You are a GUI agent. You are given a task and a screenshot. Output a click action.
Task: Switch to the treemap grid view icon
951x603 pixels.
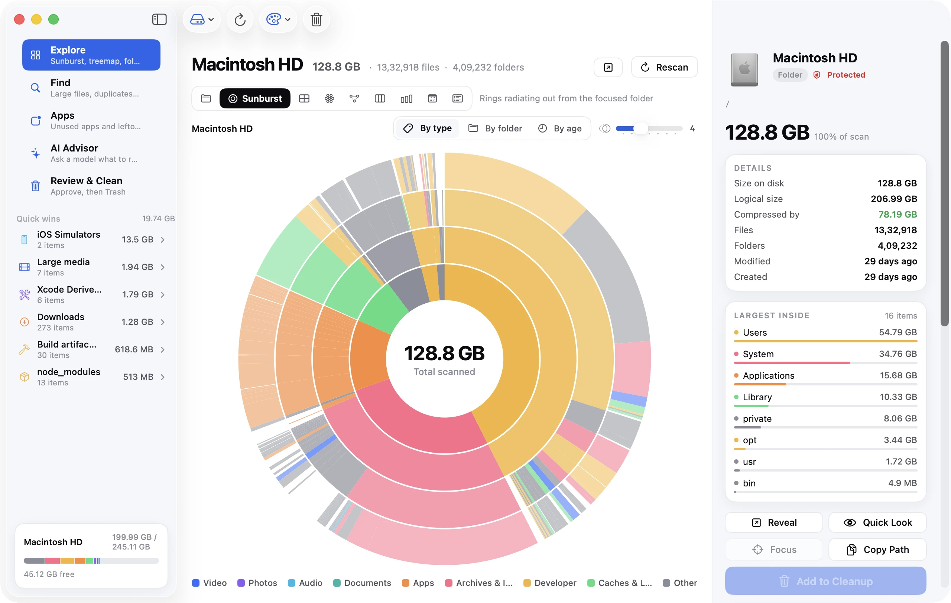pos(304,98)
